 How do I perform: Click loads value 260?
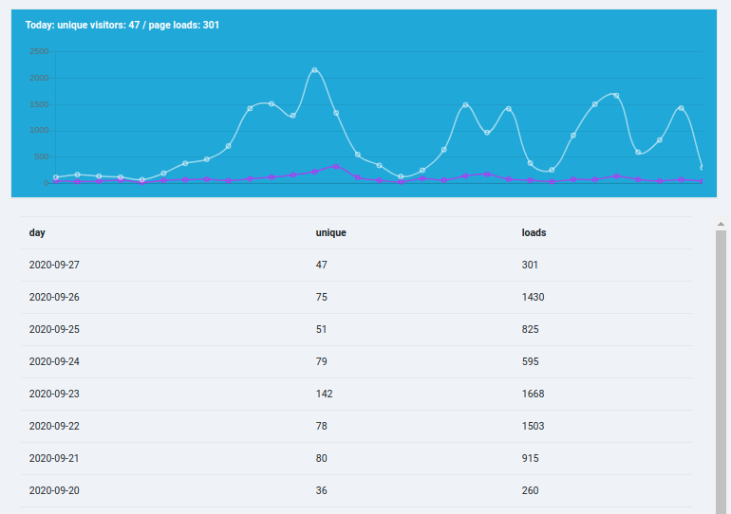[x=530, y=490]
